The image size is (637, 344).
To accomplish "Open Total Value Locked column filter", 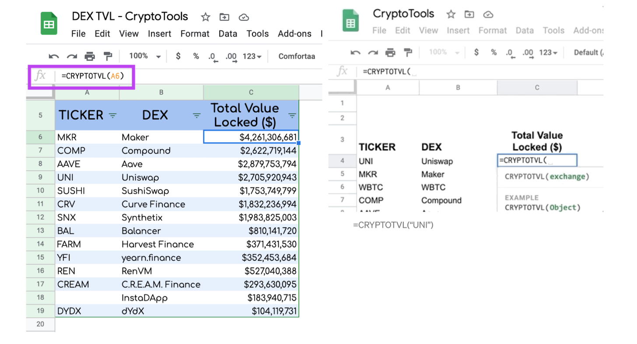I will tap(292, 116).
